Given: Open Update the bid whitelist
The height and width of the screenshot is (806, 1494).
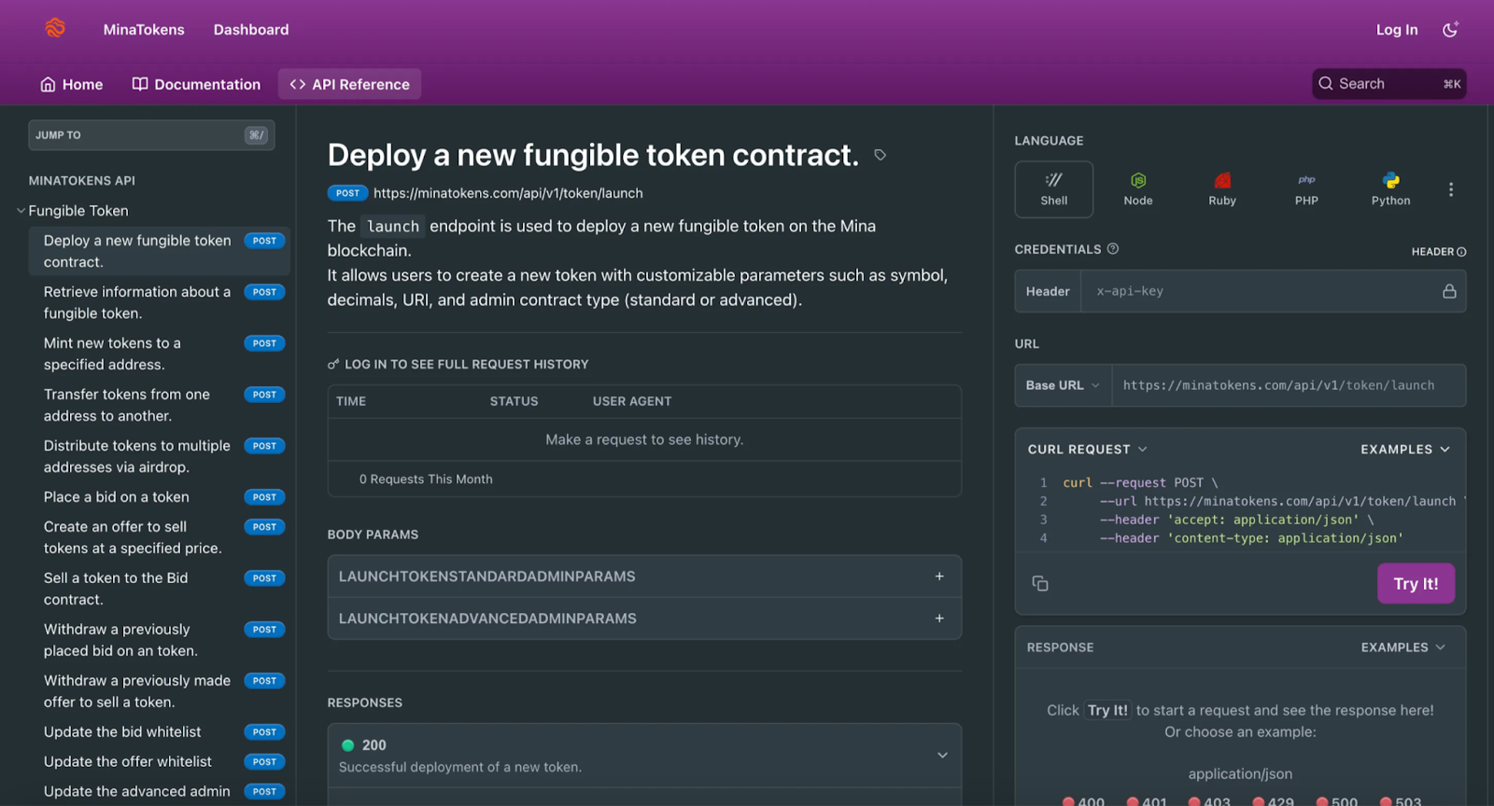Looking at the screenshot, I should click(159, 732).
